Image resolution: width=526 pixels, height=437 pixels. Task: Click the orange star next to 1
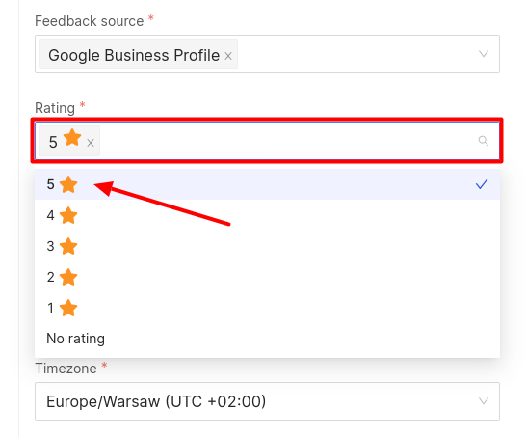click(x=68, y=308)
